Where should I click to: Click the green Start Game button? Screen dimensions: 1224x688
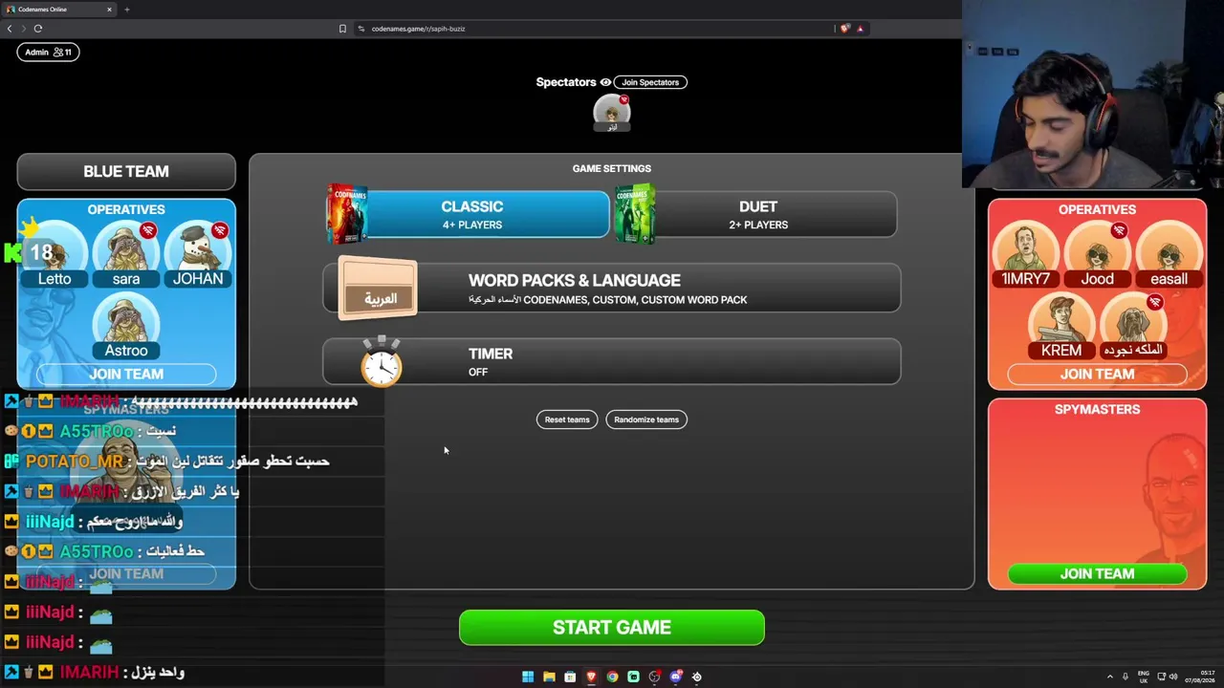click(x=612, y=628)
